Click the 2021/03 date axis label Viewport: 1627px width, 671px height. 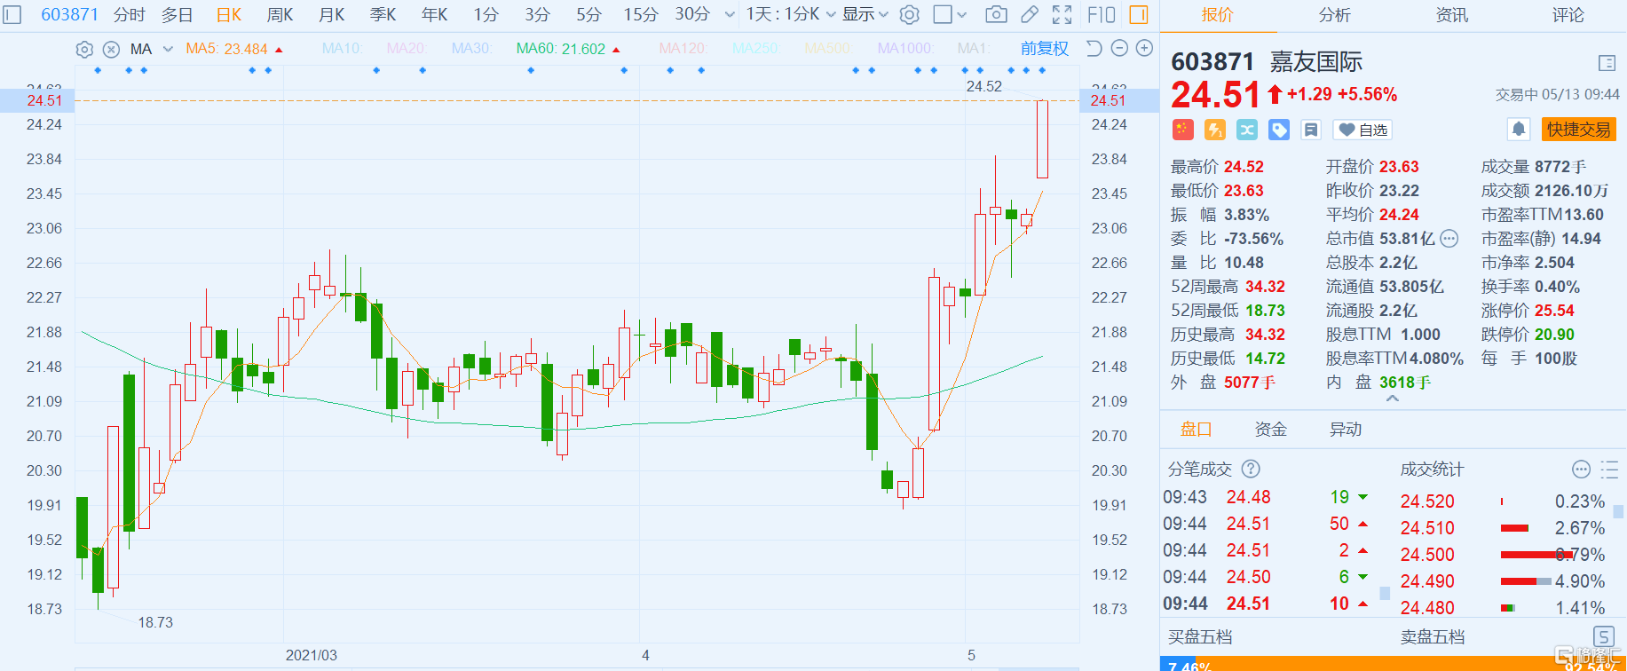pyautogui.click(x=311, y=655)
